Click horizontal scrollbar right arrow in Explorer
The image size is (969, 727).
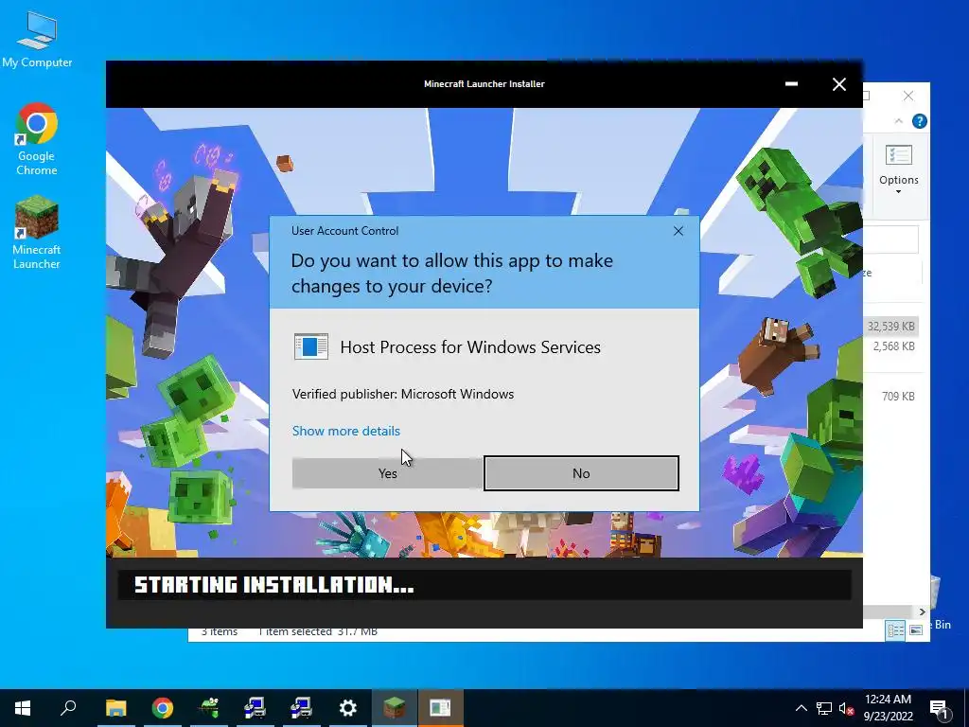[x=922, y=612]
